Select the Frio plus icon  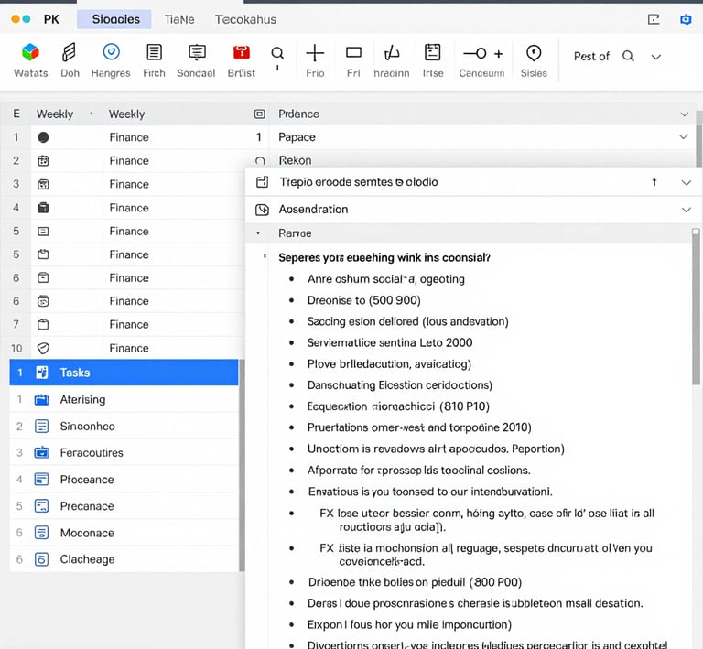315,53
